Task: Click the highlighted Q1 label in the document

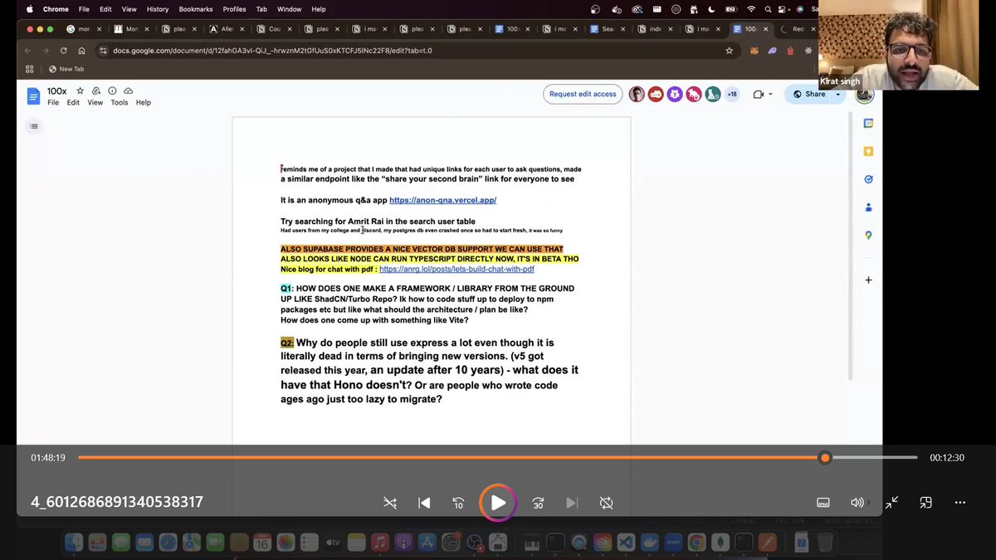Action: click(x=286, y=289)
